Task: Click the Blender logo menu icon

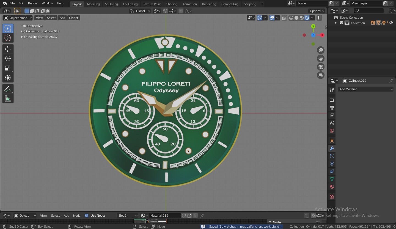Action: 5,4
